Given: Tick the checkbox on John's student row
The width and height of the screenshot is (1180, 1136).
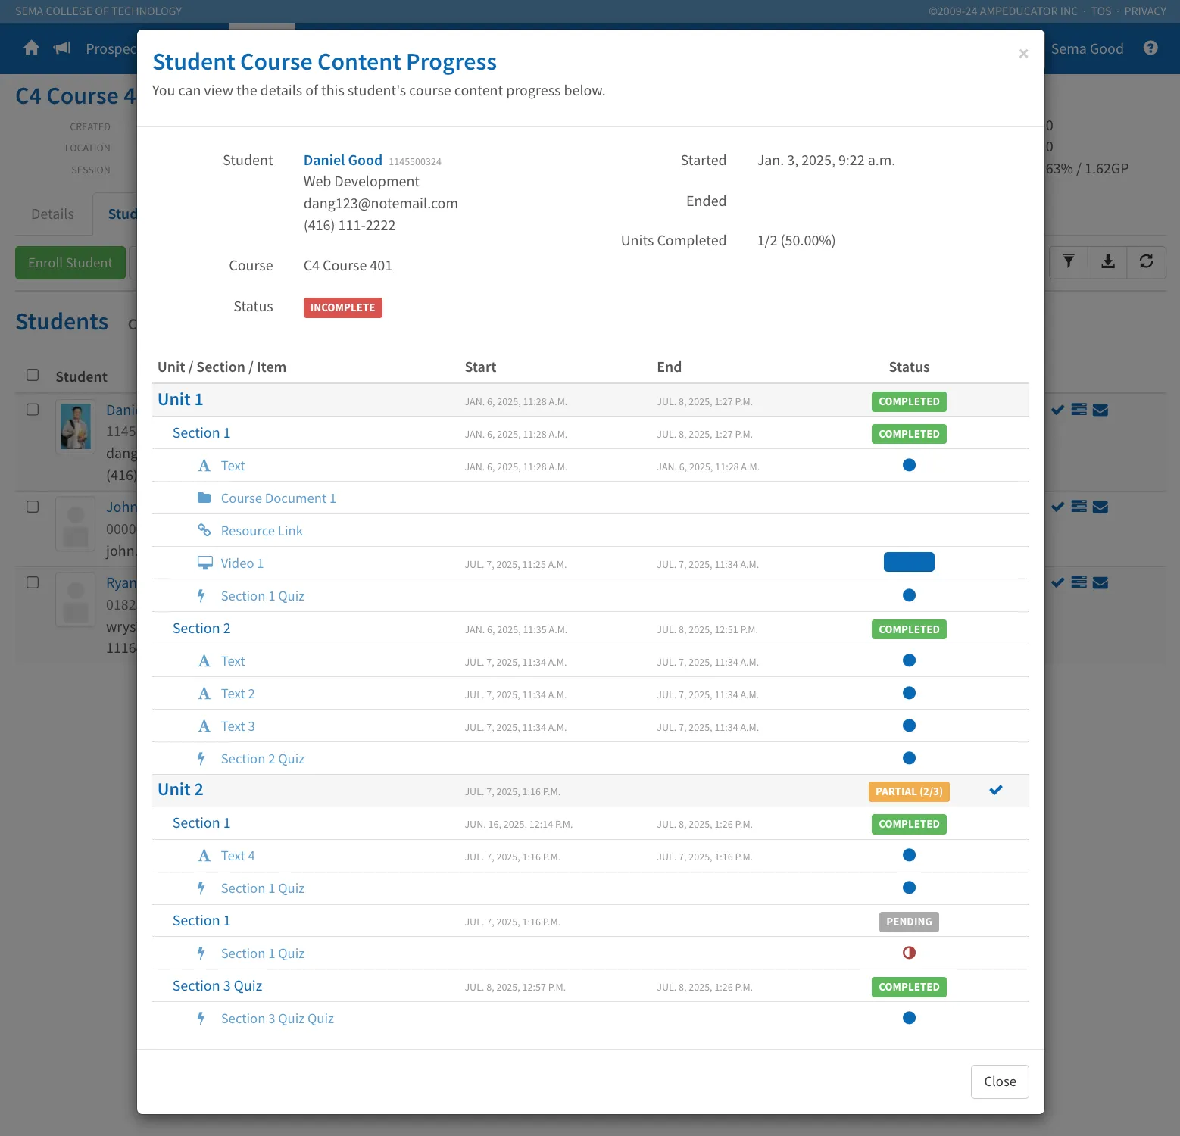Looking at the screenshot, I should click(33, 507).
